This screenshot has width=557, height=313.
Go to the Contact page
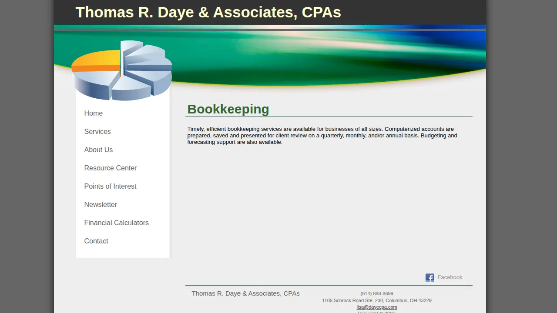pyautogui.click(x=96, y=241)
